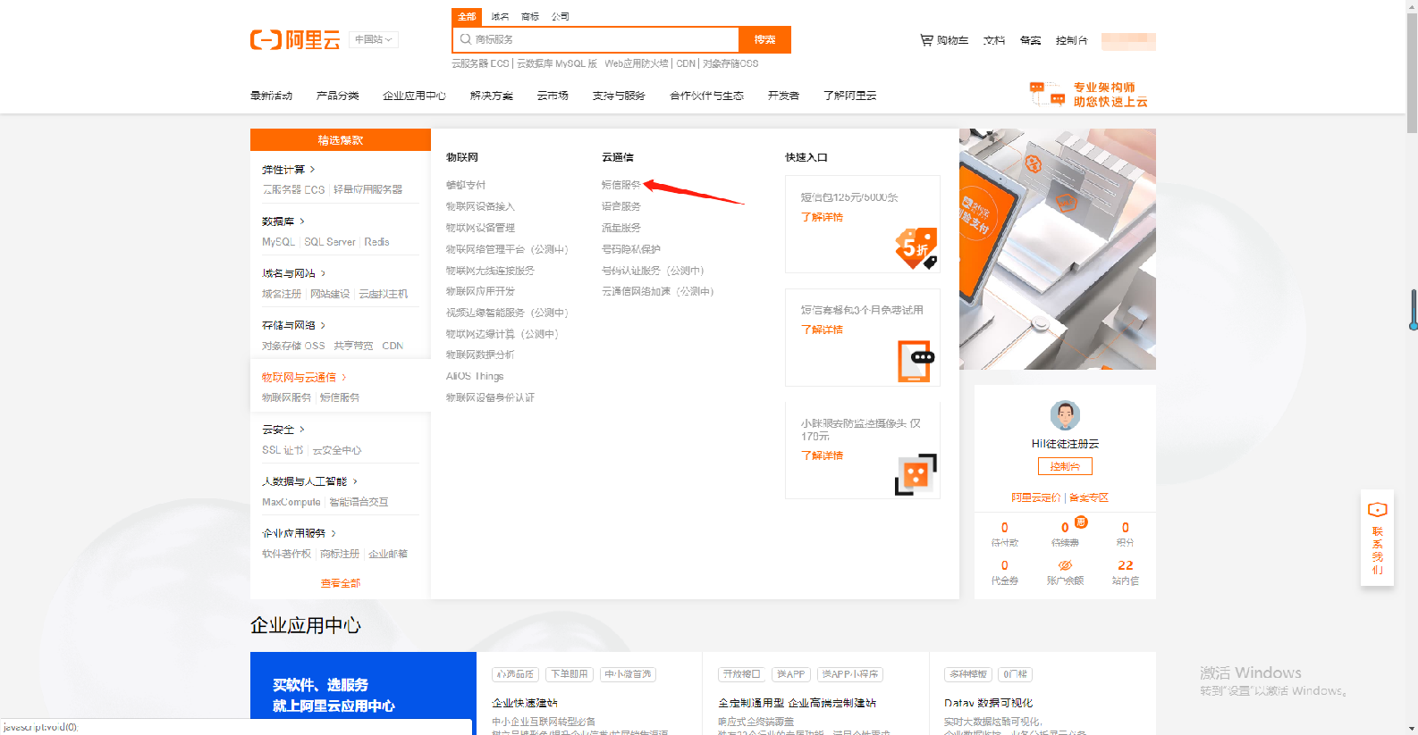Click the 专业架构师 chat bubble icon
The image size is (1418, 735).
pyautogui.click(x=1047, y=94)
